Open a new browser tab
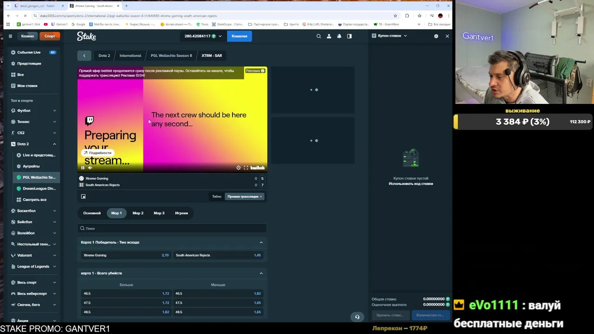This screenshot has height=334, width=594. [x=126, y=6]
